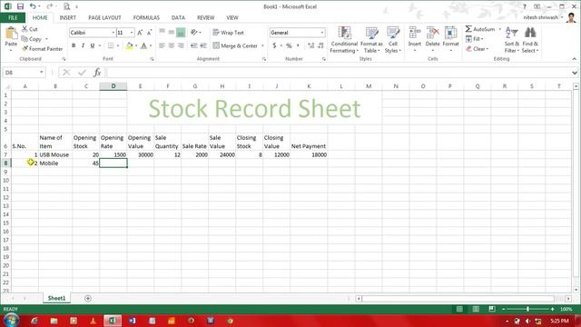Open the General number format dropdown
581x327 pixels.
pos(321,33)
